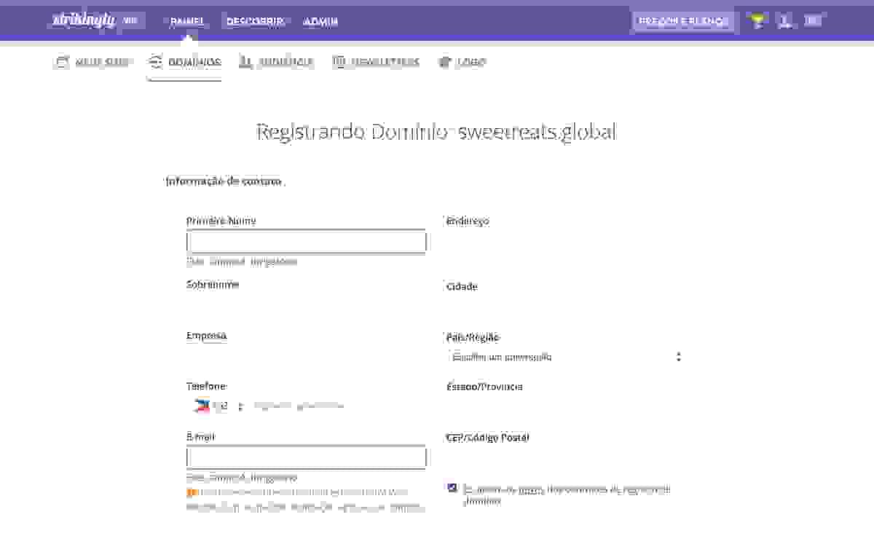Open the ADMIN menu item

pyautogui.click(x=320, y=21)
